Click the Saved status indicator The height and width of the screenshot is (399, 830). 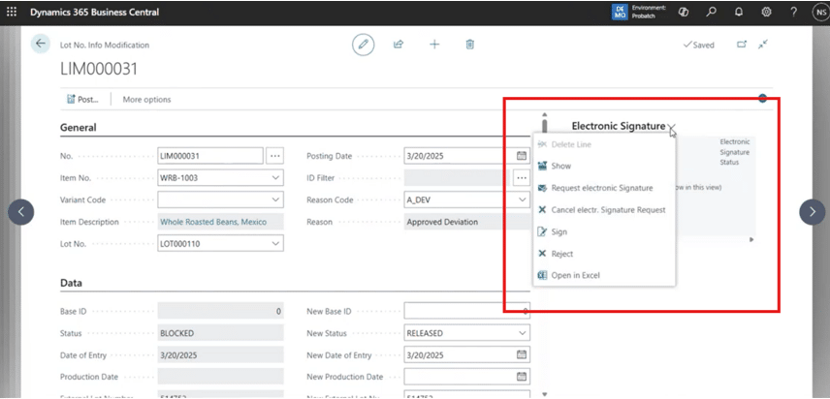point(699,45)
